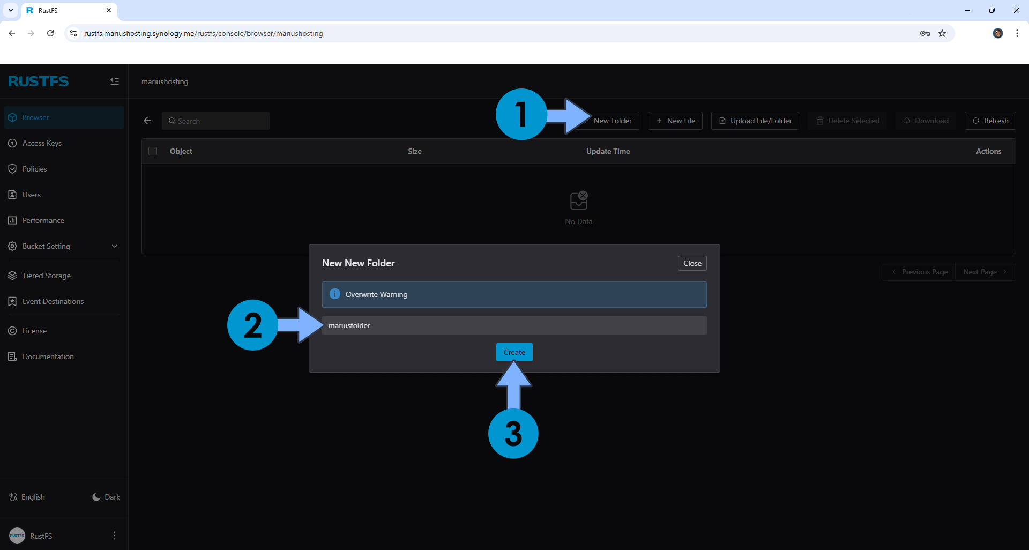The height and width of the screenshot is (550, 1029).
Task: Go to the Previous Page
Action: (x=919, y=272)
